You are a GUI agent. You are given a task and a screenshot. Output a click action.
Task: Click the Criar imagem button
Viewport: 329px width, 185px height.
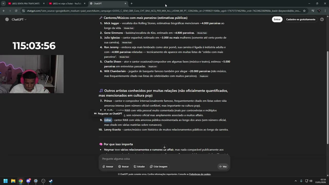click(159, 166)
